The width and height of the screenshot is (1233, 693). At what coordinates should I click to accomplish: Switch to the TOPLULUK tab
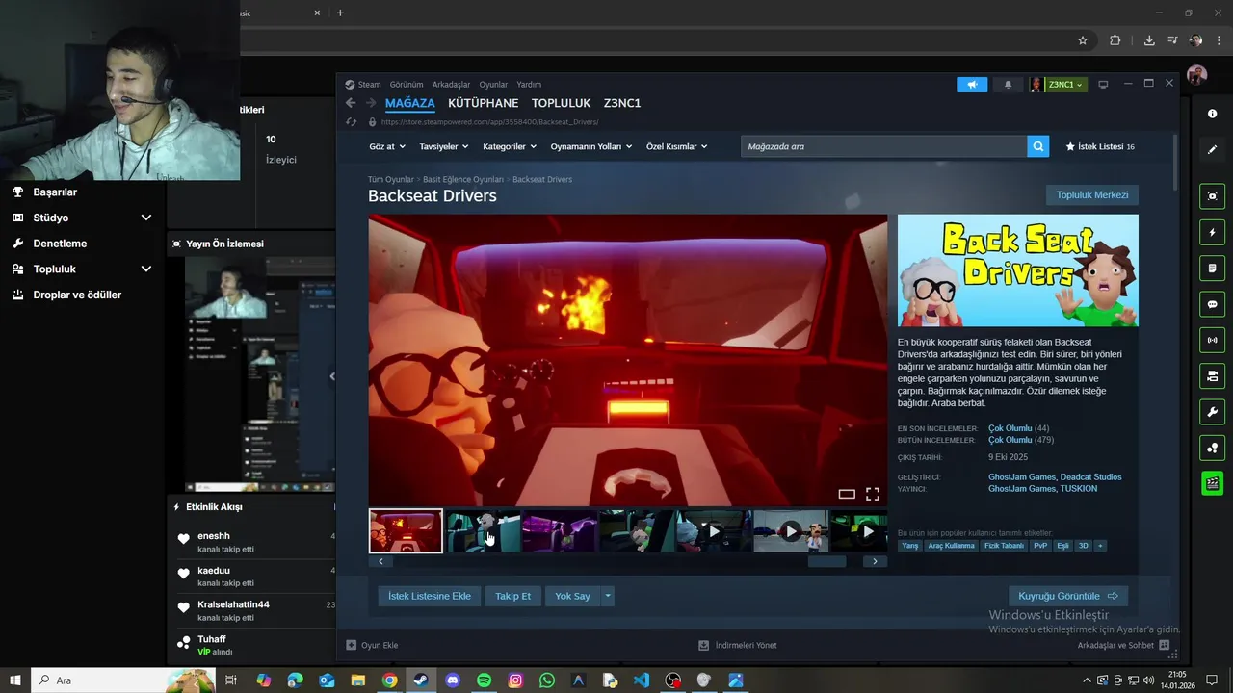click(x=561, y=103)
